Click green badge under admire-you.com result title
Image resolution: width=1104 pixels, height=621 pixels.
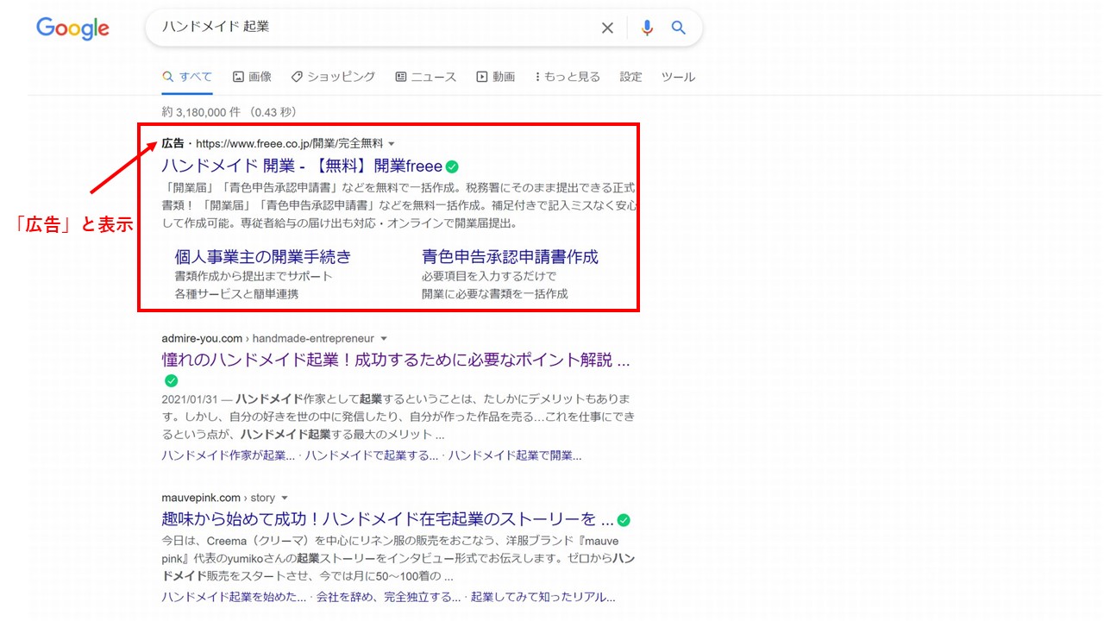pos(171,380)
